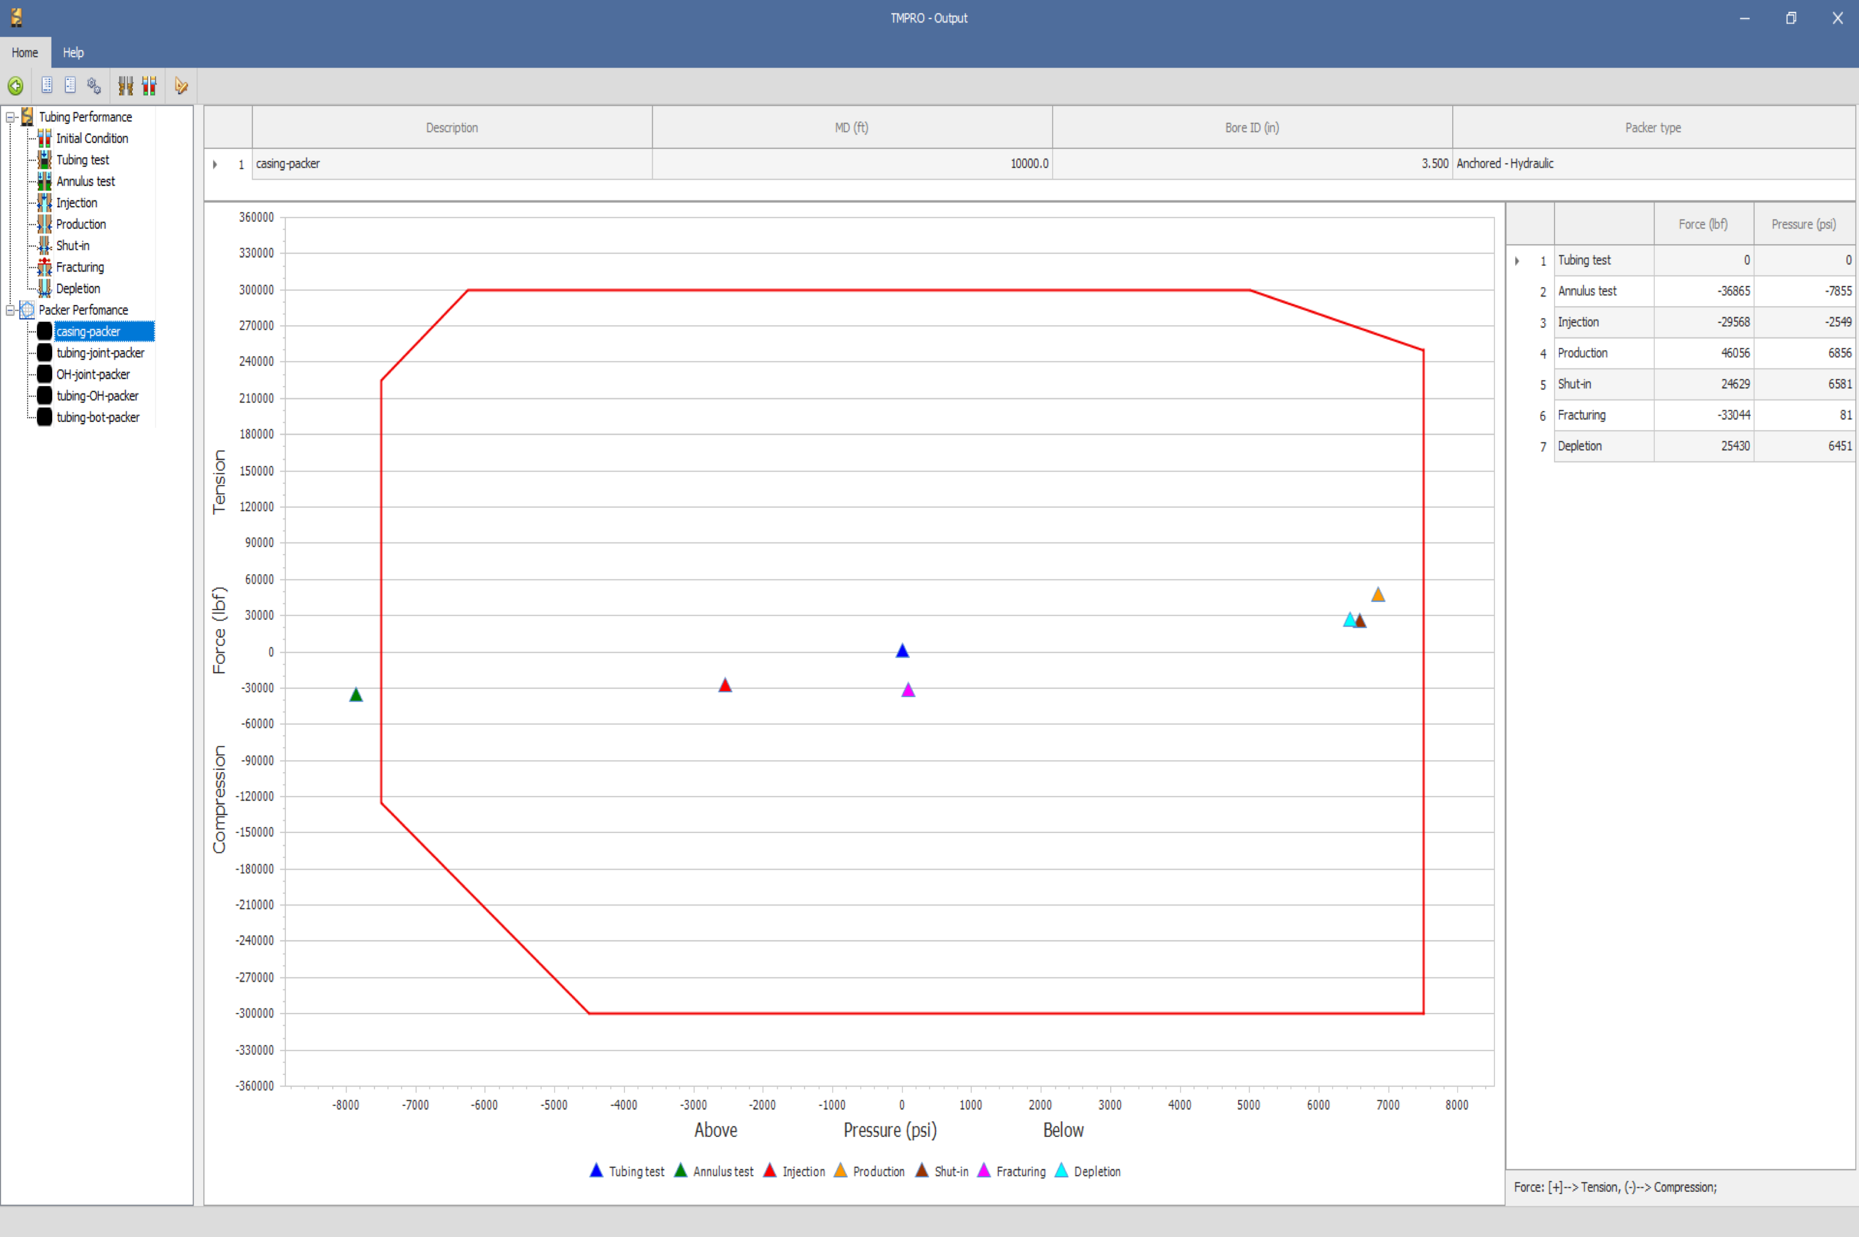The height and width of the screenshot is (1237, 1859).
Task: Sort by the Force (lbf) column header
Action: pyautogui.click(x=1702, y=224)
